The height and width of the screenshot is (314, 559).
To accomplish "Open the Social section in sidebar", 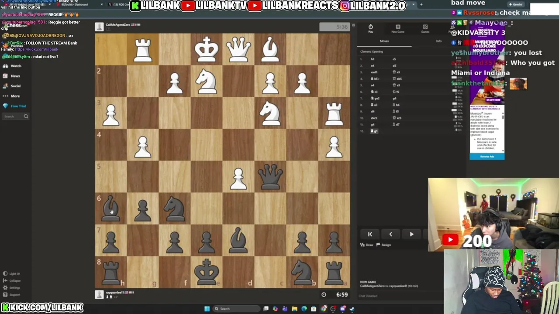I will [12, 86].
